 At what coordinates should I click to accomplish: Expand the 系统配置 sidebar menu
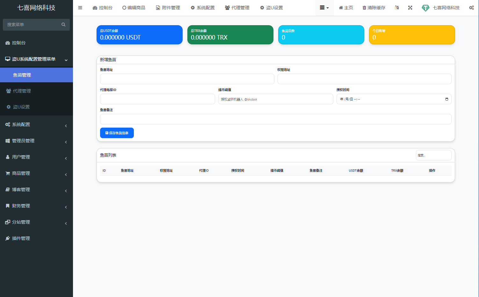coord(36,125)
